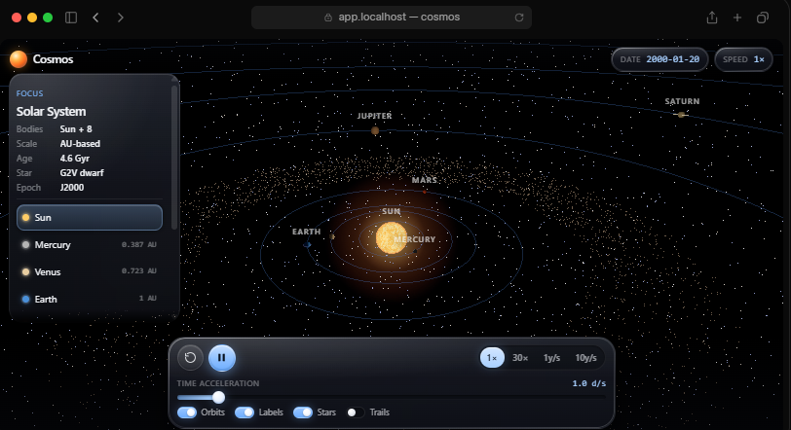Screen dimensions: 791x430
Task: Click the G2V dwarf star value
Action: (x=82, y=173)
